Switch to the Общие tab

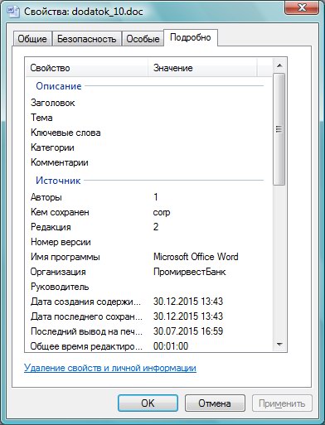[x=32, y=39]
